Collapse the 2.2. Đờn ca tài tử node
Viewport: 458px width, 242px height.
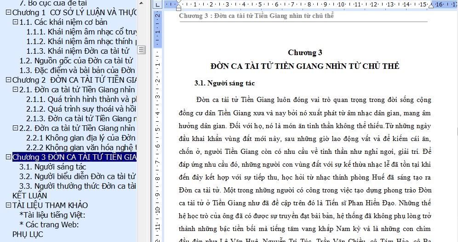coord(15,128)
